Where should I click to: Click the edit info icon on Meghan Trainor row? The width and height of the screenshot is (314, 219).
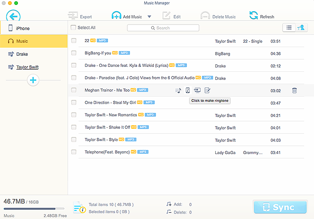coord(207,90)
